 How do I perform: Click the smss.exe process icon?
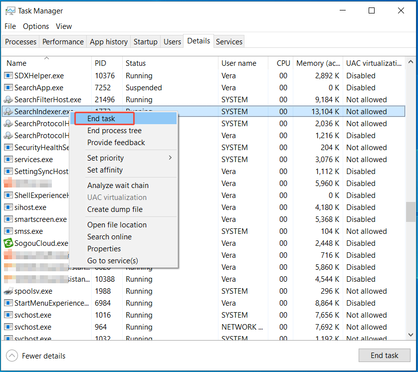point(8,231)
